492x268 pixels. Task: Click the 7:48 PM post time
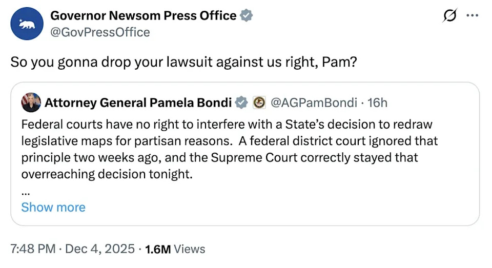click(x=33, y=249)
